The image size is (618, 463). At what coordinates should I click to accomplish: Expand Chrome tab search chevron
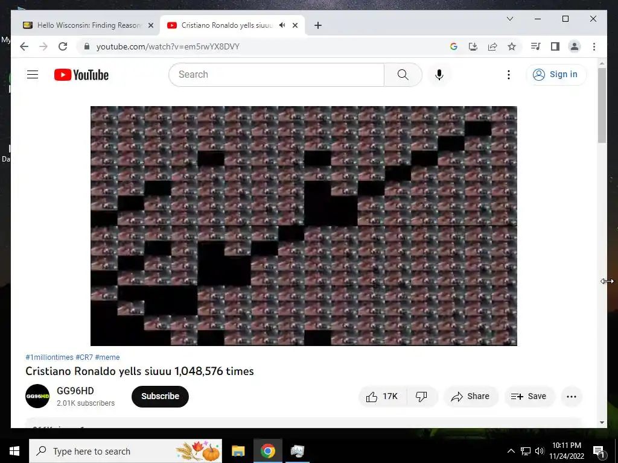click(509, 19)
